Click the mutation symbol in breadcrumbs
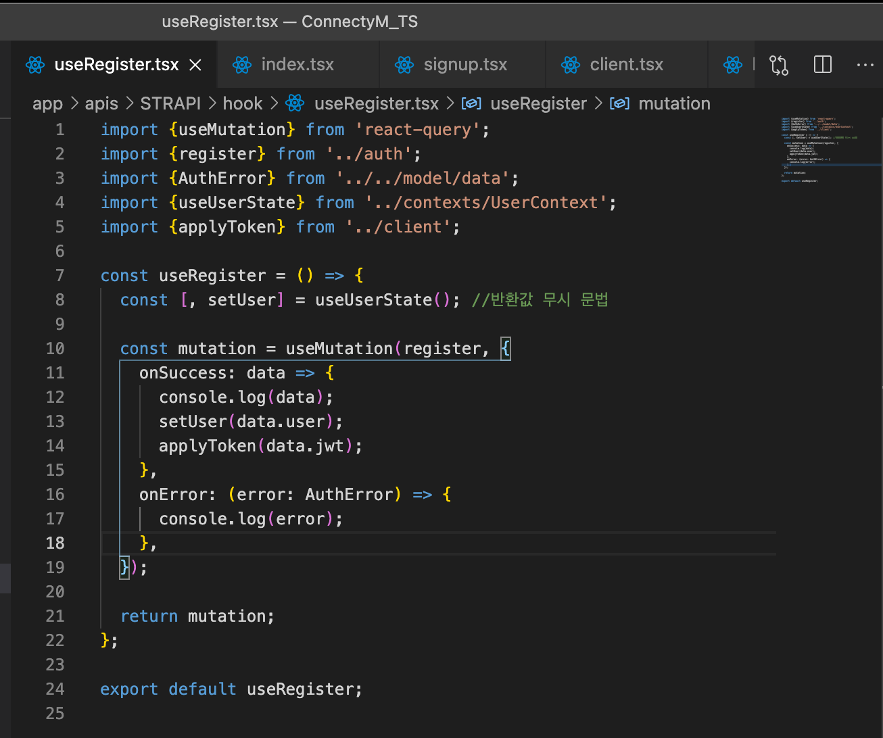883x738 pixels. tap(675, 103)
